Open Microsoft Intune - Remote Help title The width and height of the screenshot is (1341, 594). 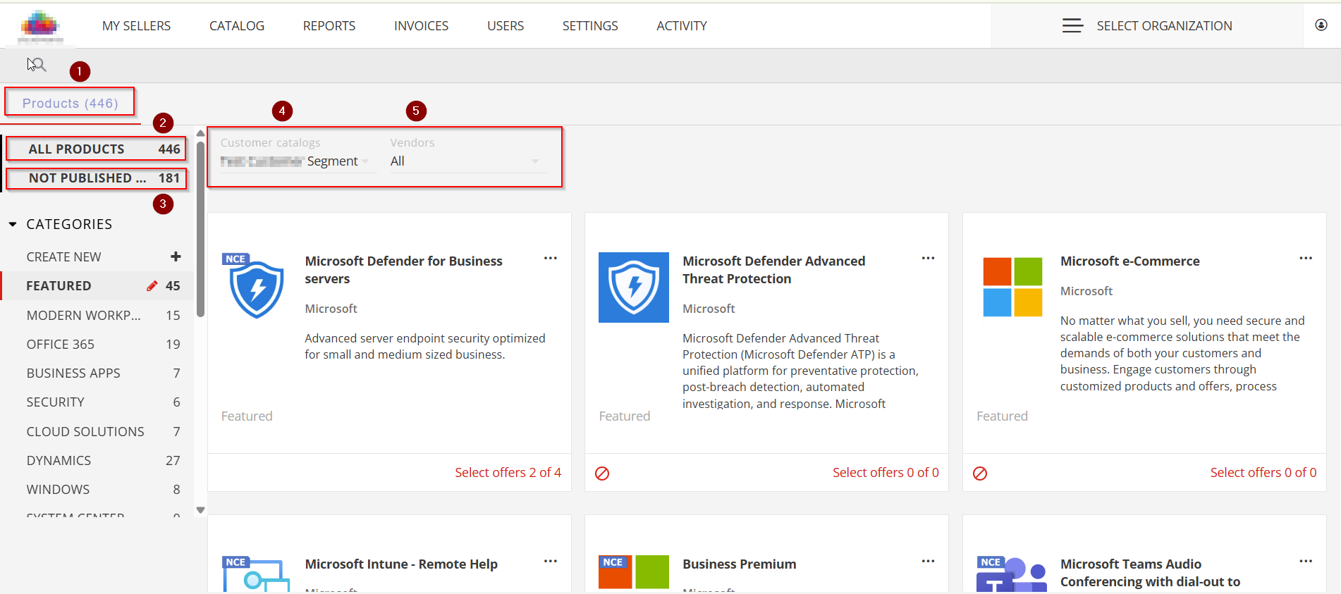tap(401, 564)
